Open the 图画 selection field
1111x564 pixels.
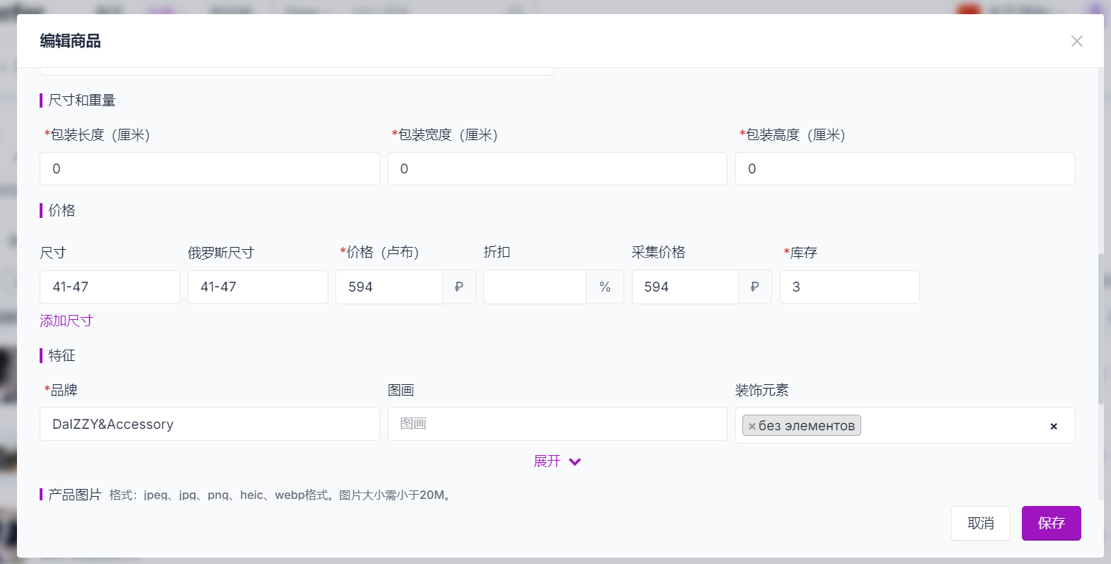557,424
